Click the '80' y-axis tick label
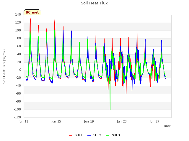The image size is (189, 141). (x=19, y=38)
